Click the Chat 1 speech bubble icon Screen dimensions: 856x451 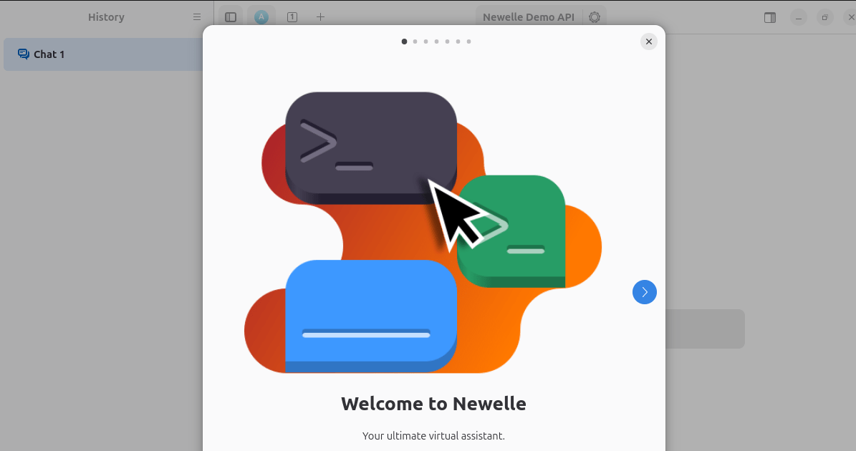(22, 54)
